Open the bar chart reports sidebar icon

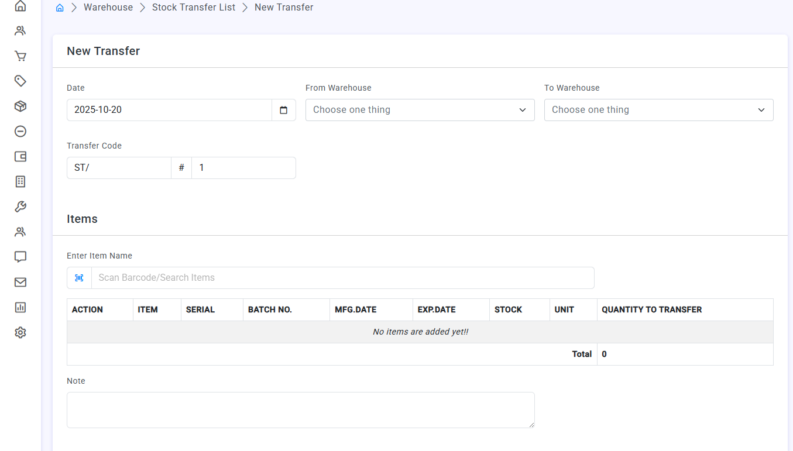tap(20, 307)
